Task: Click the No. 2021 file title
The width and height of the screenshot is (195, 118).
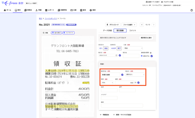Action: point(44,25)
